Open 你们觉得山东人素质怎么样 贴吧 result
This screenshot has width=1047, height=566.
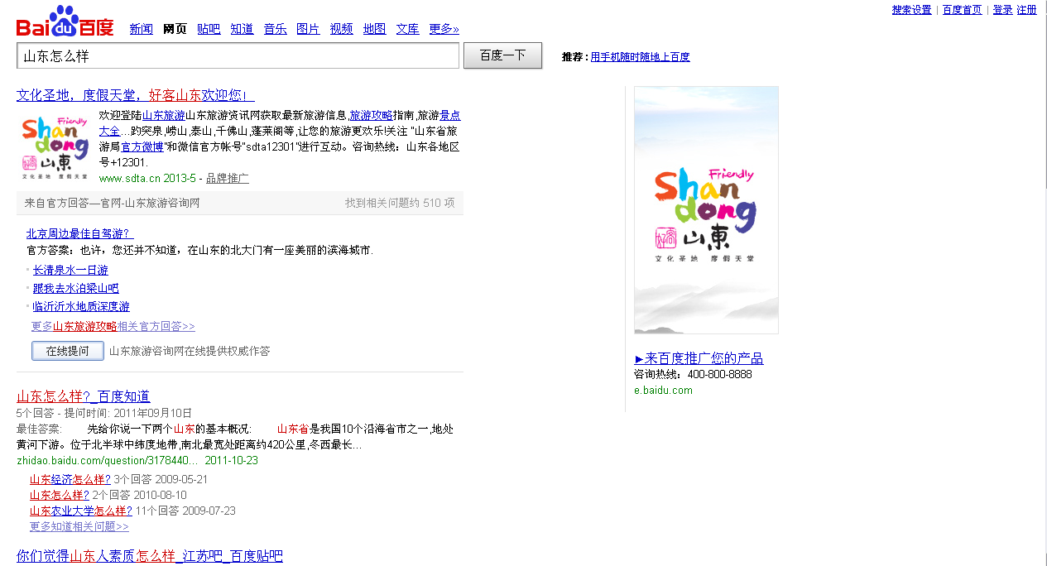tap(150, 556)
